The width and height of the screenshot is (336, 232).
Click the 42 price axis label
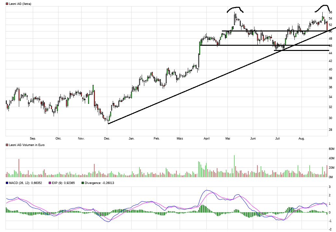[330, 61]
